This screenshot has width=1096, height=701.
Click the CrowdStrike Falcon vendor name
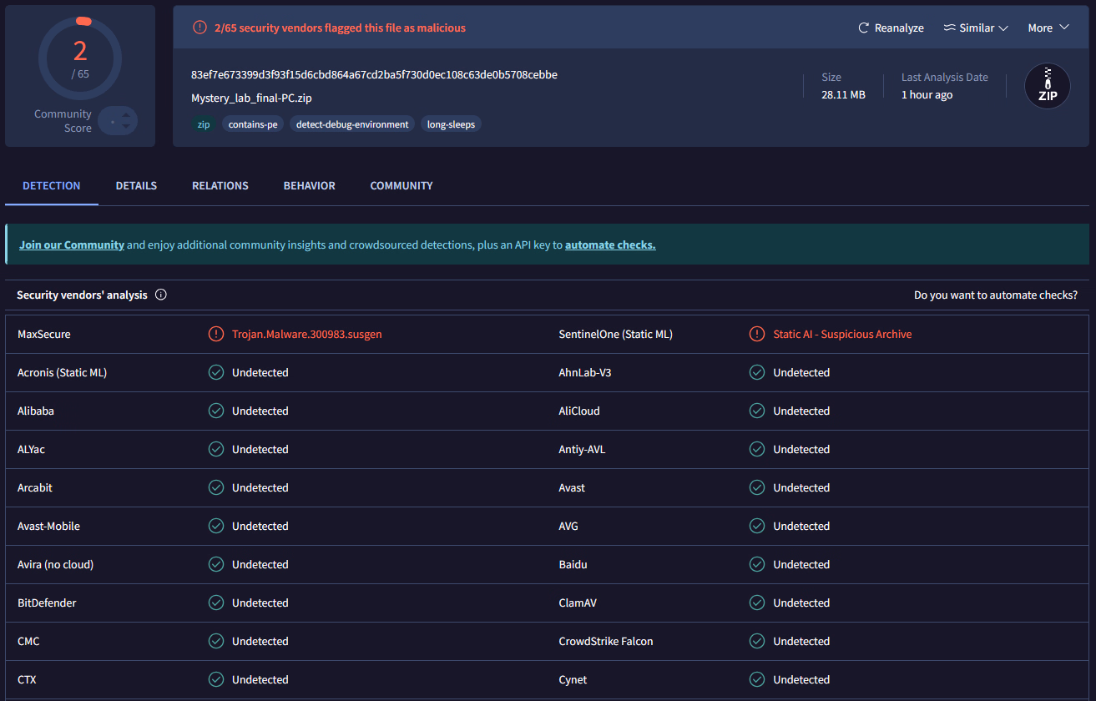[606, 641]
